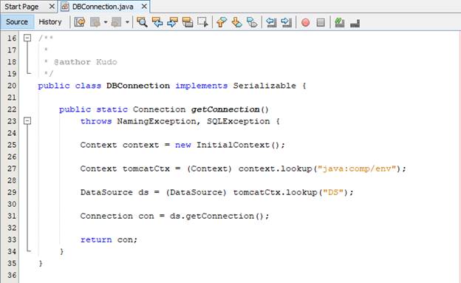
Task: Click SQLException in the throws clause
Action: 238,121
